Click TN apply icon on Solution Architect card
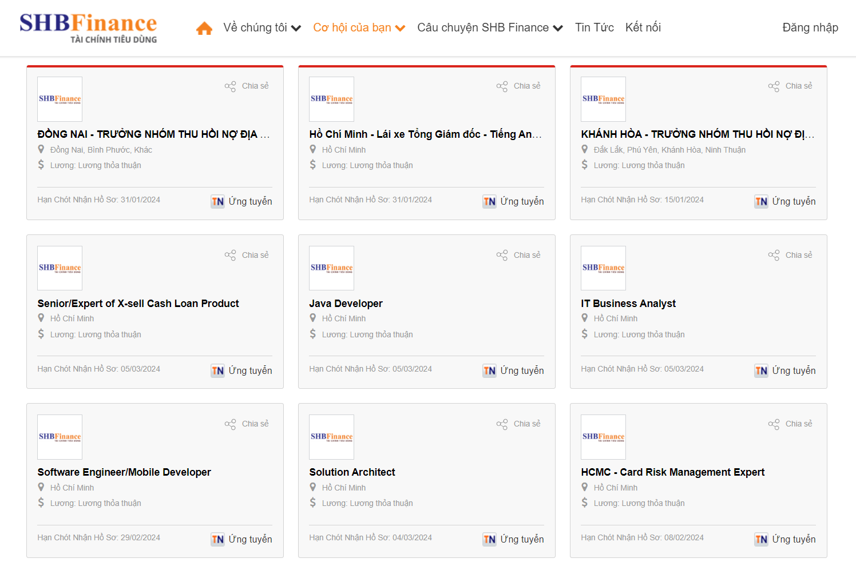 pyautogui.click(x=490, y=539)
